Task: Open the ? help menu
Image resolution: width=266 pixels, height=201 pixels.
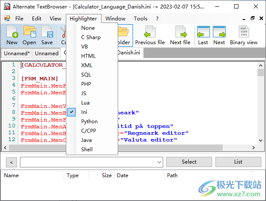Action: click(157, 19)
